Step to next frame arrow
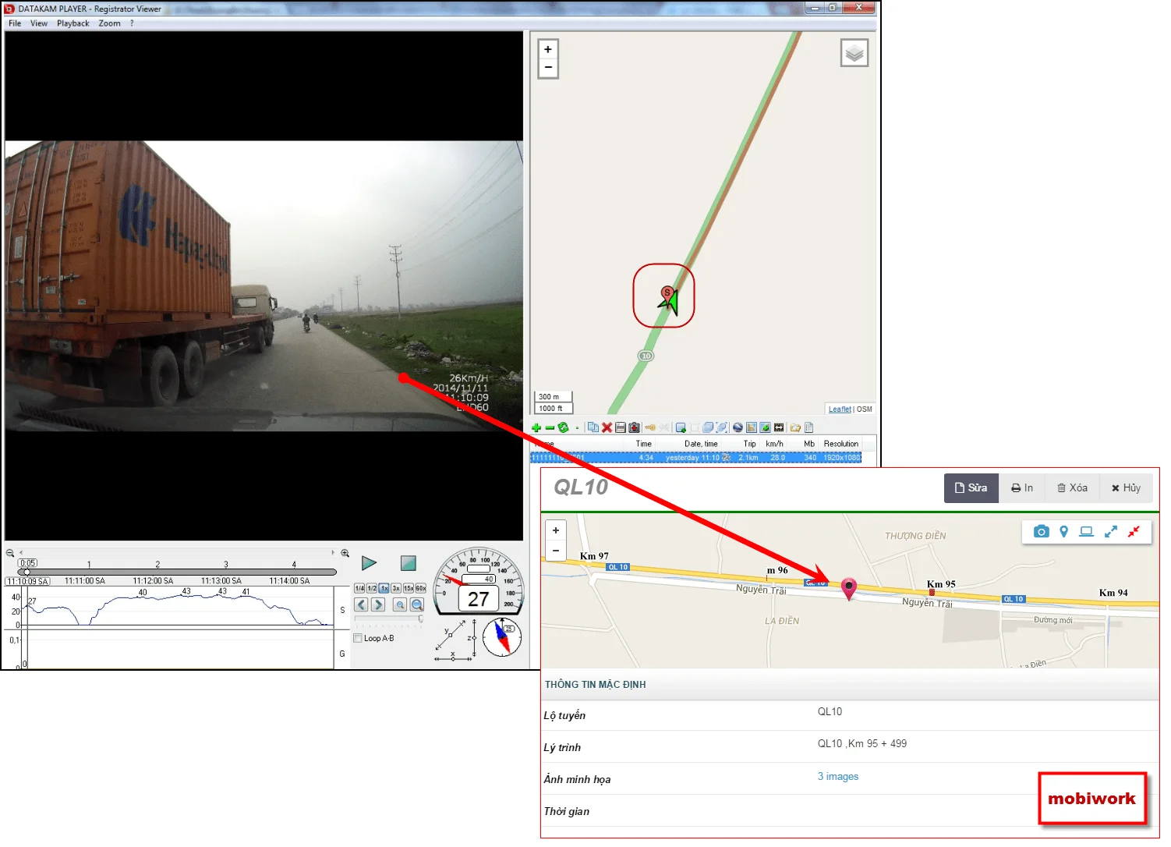1171x847 pixels. pos(378,604)
